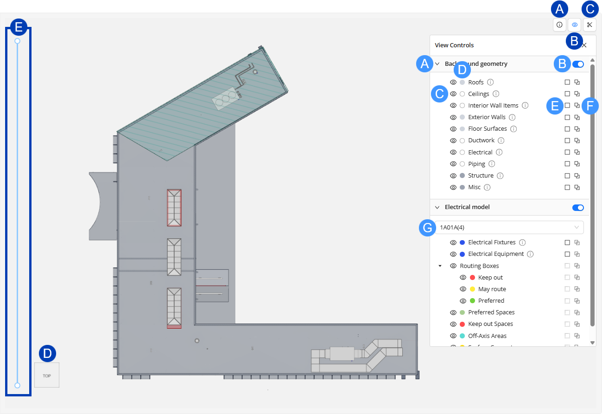Viewport: 602px width, 414px height.
Task: Activate the scissors section-cut tool
Action: (x=589, y=25)
